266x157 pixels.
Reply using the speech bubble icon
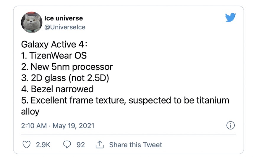tap(67, 145)
